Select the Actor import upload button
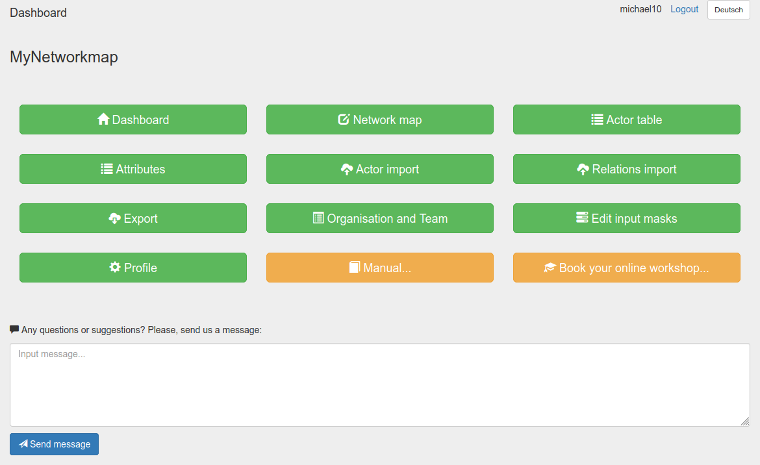The width and height of the screenshot is (760, 465). [x=379, y=169]
